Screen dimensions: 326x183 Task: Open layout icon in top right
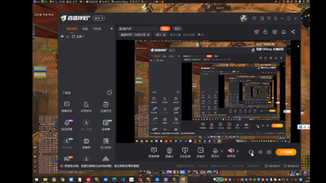(x=275, y=32)
